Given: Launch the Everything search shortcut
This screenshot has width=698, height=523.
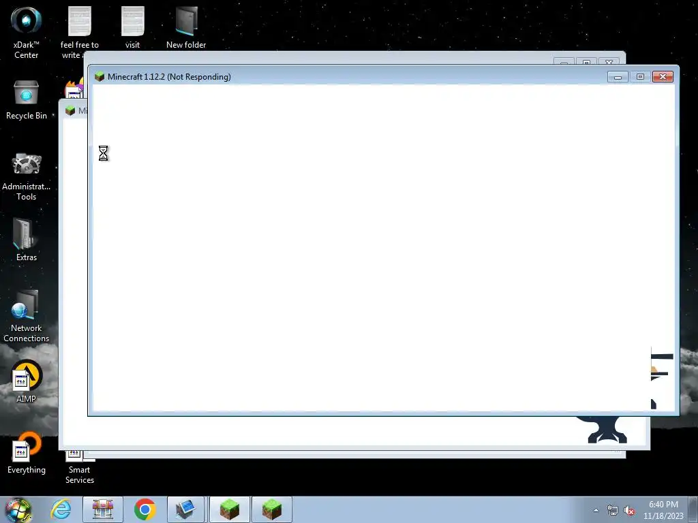Looking at the screenshot, I should [27, 453].
